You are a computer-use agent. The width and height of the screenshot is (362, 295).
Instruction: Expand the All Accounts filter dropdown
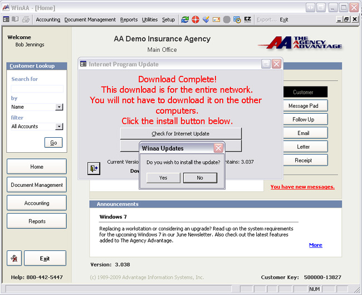(59, 127)
